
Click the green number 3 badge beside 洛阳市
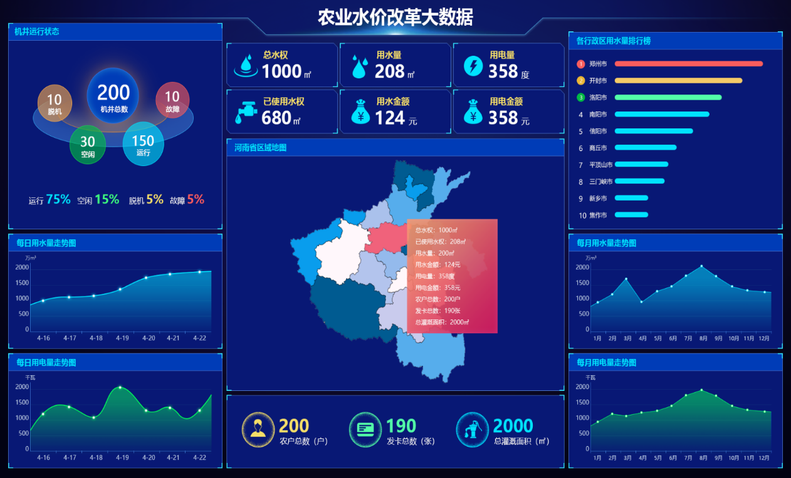[580, 97]
